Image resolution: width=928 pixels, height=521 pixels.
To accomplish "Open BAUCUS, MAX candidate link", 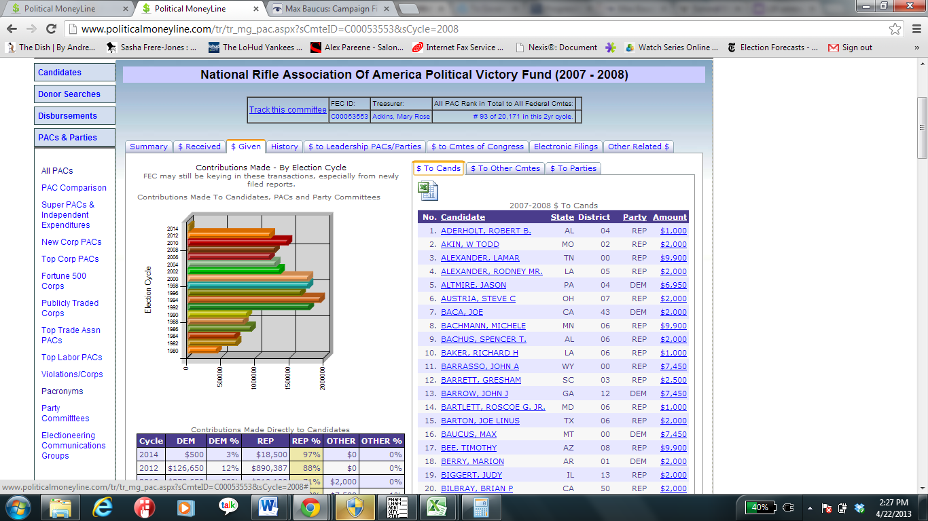I will tap(469, 434).
